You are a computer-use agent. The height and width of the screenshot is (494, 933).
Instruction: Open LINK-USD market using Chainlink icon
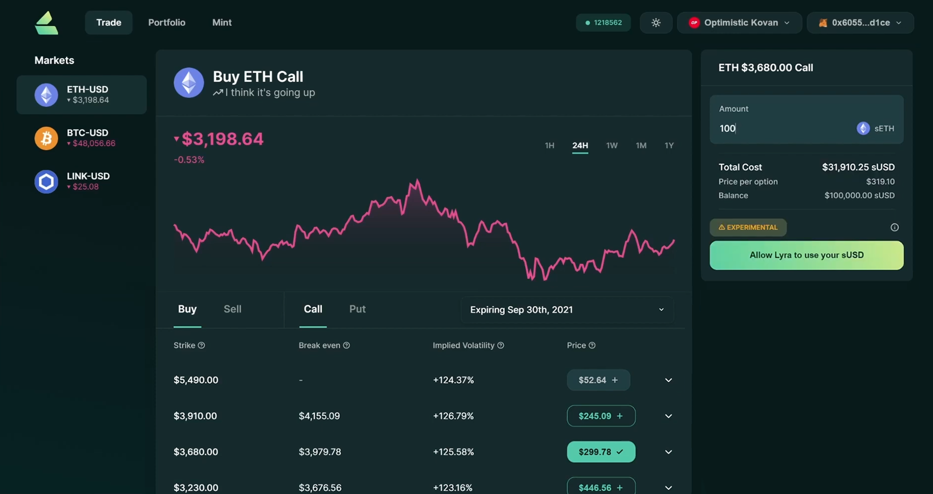click(46, 181)
